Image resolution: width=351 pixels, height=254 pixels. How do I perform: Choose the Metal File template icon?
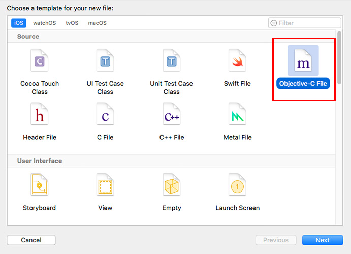237,114
